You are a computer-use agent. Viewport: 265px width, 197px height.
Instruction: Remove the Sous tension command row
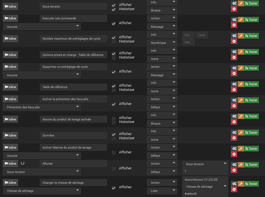coord(234,9)
